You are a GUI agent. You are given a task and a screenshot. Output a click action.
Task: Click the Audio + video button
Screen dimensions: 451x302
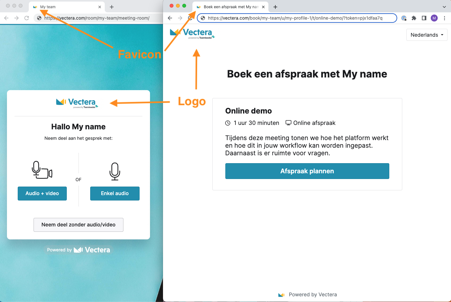[42, 193]
